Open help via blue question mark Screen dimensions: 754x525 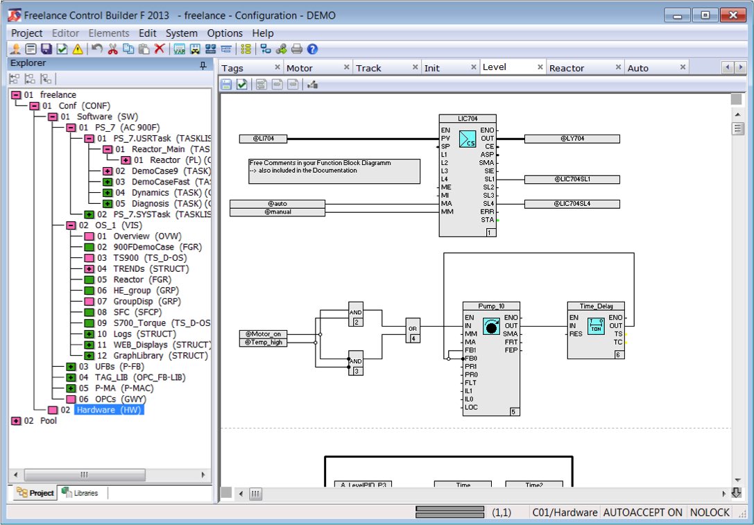coord(313,49)
